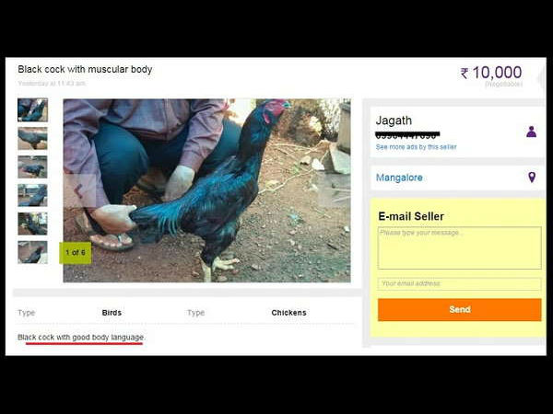The image size is (553, 414).
Task: Click the main rooster photo
Action: pyautogui.click(x=206, y=190)
